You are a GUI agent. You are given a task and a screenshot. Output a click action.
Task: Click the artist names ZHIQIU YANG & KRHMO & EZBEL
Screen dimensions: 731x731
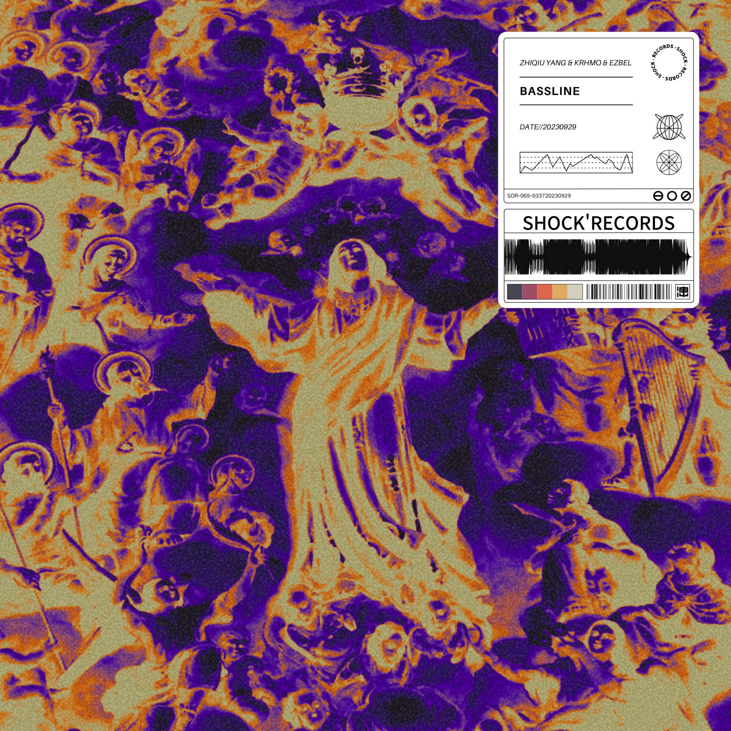pos(576,63)
